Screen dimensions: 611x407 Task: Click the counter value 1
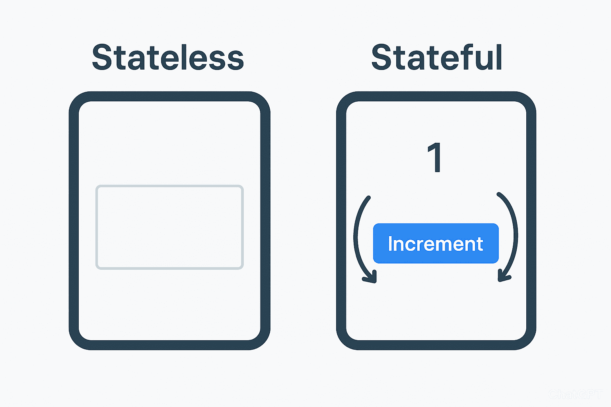[x=435, y=157]
